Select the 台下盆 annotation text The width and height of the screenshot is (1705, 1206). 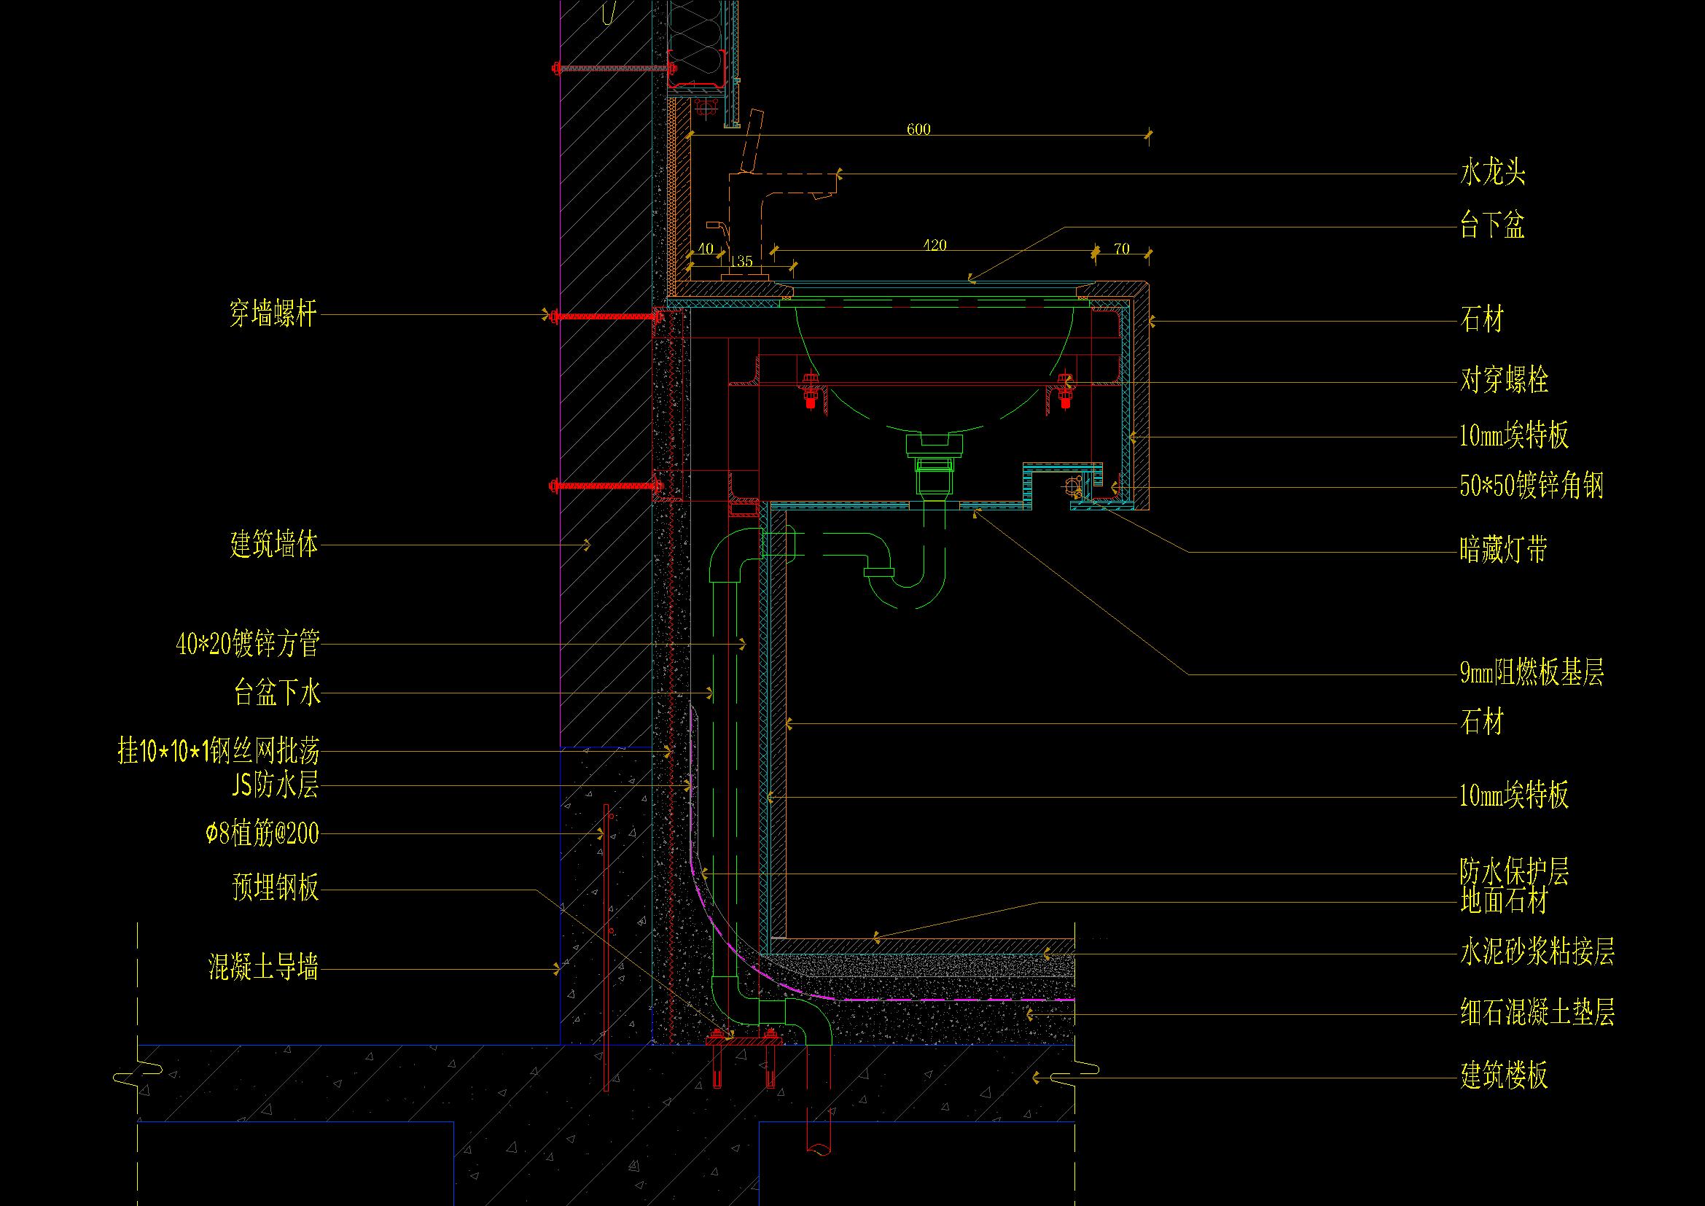coord(1493,225)
